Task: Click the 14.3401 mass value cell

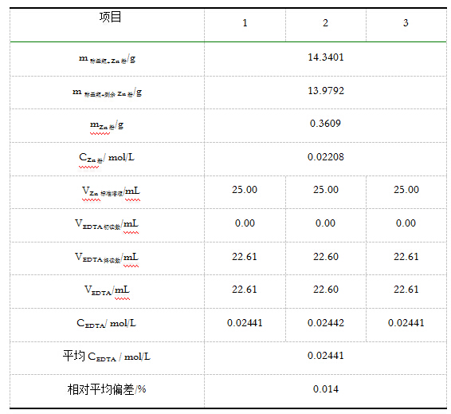Action: (326, 59)
